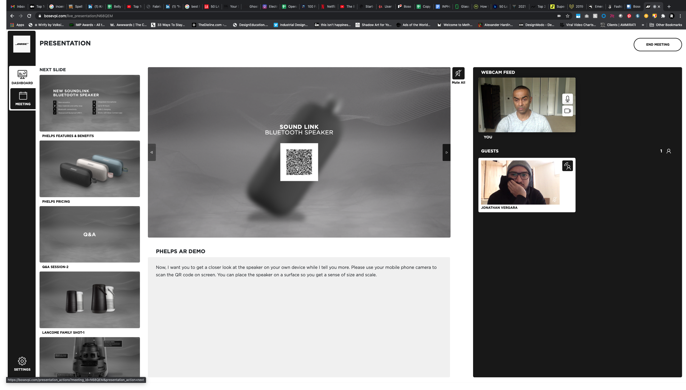686x390 pixels.
Task: Switch to INPH docs tab
Action: tap(443, 7)
